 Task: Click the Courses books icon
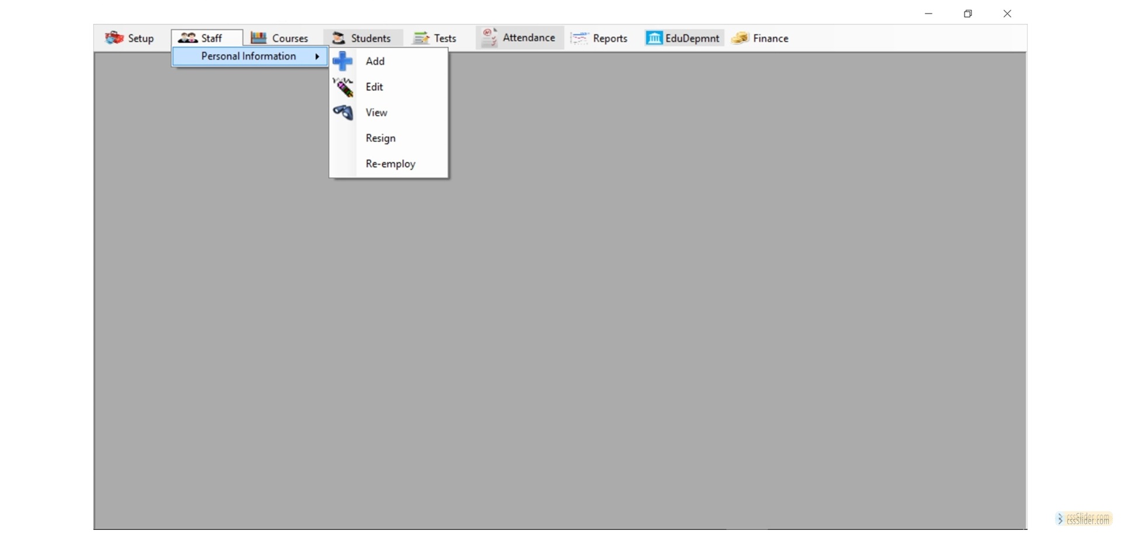click(259, 38)
